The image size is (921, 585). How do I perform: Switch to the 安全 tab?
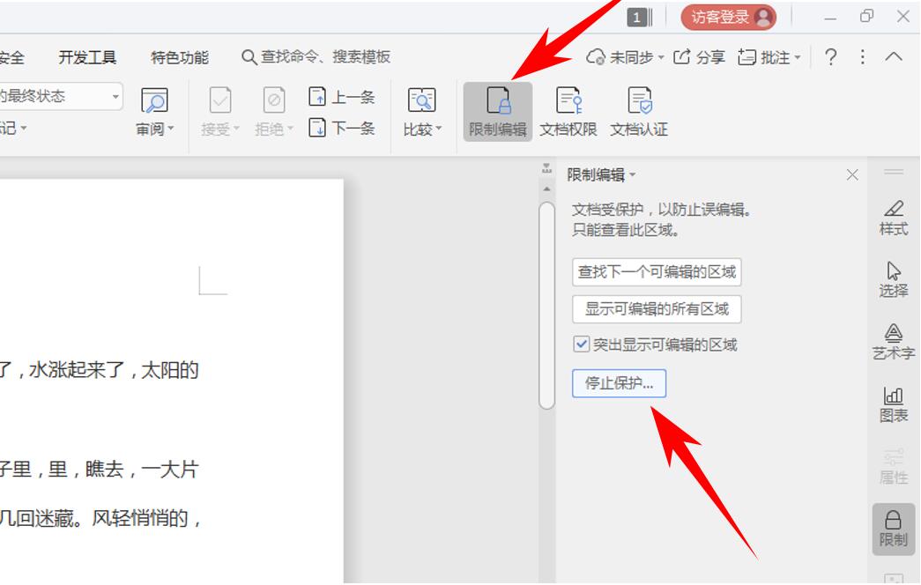click(11, 57)
